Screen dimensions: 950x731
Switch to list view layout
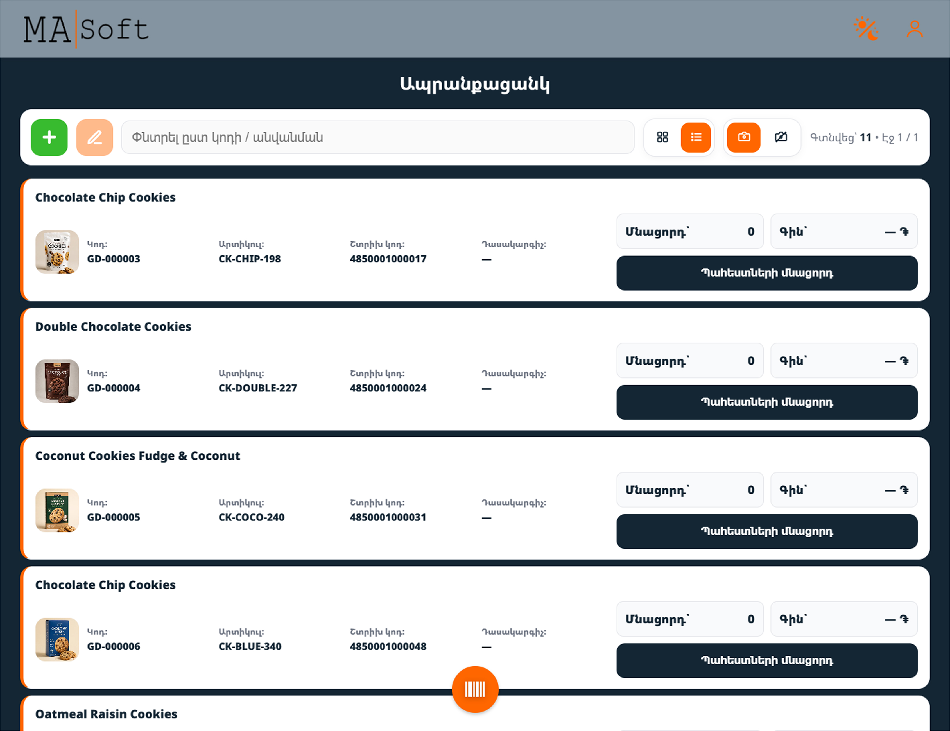[696, 137]
